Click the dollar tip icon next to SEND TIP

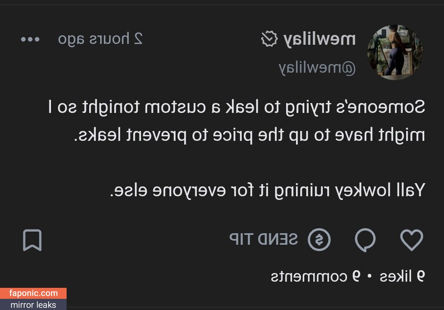[320, 239]
